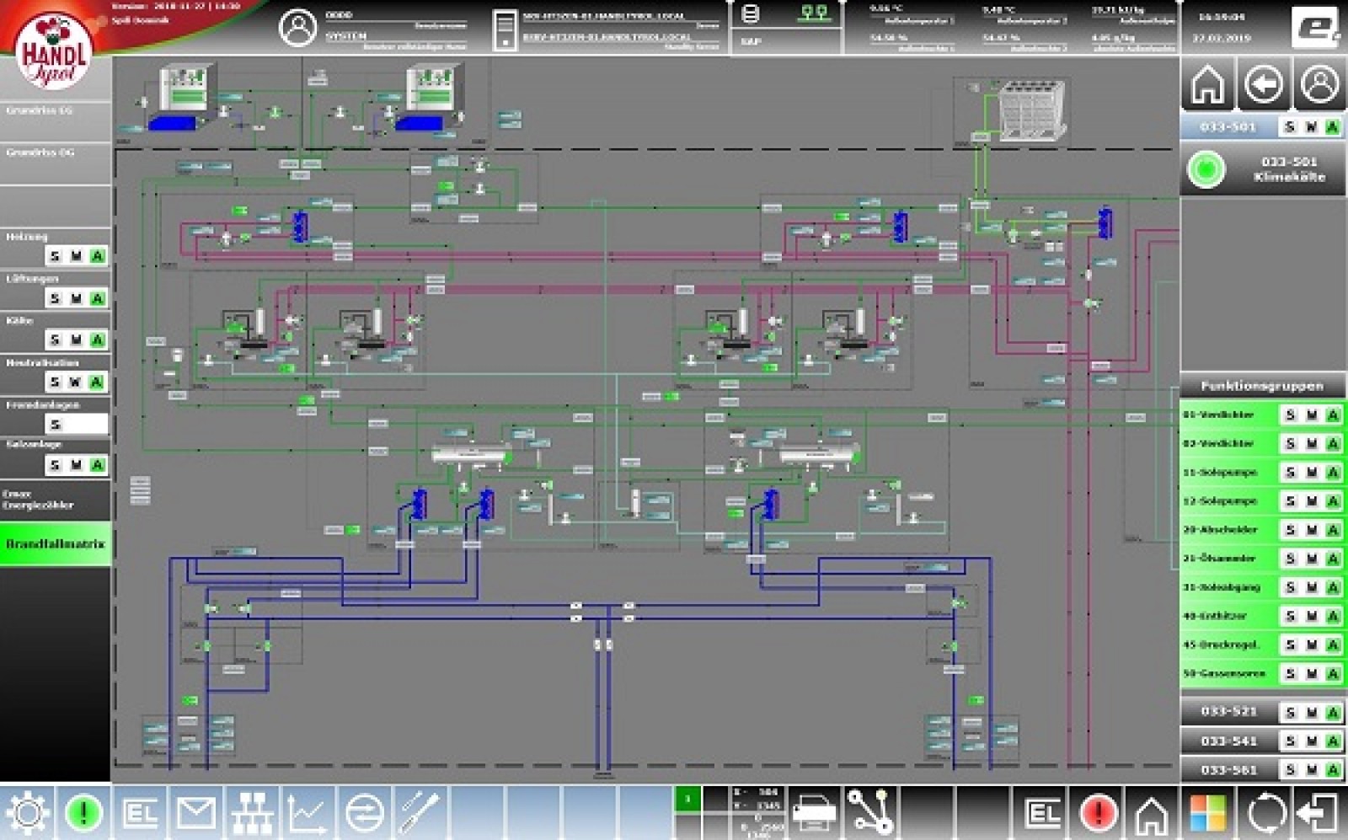Click the 40-Erhitzer group label

point(1214,616)
